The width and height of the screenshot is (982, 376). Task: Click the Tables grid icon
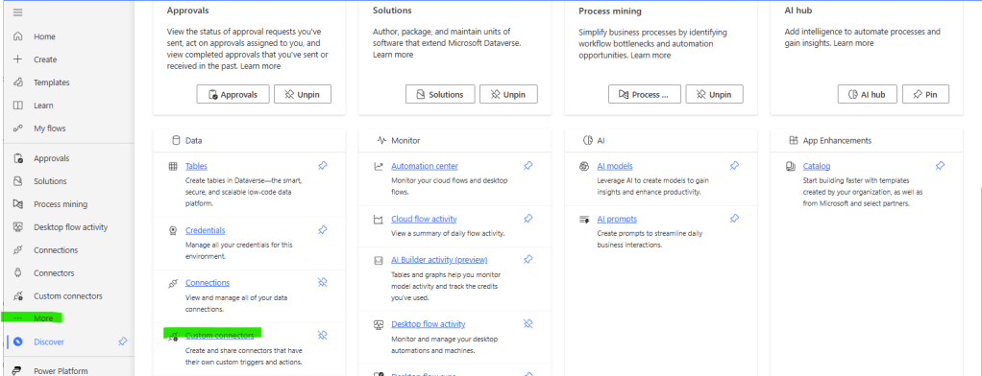click(173, 166)
